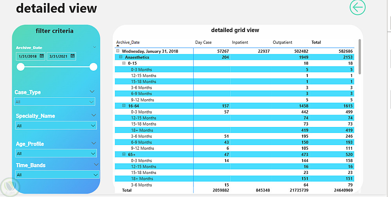Open calendar picker for end date 3/31/2021
Image resolution: width=391 pixels, height=197 pixels.
coord(73,56)
